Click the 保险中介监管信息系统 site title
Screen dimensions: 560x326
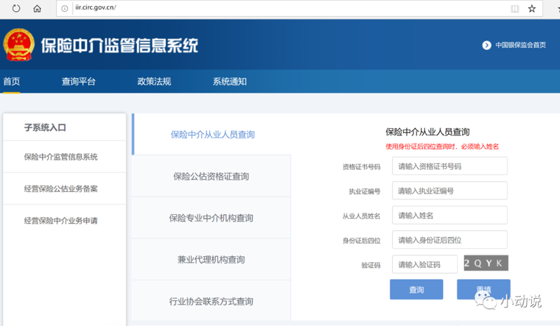(119, 45)
